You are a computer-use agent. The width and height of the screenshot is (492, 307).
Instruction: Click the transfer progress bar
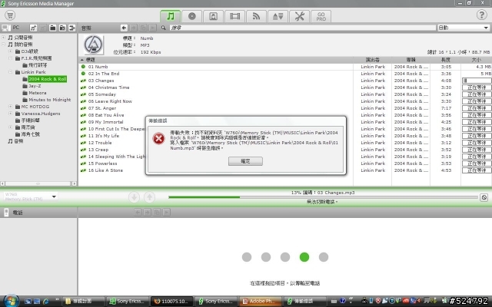click(x=323, y=197)
